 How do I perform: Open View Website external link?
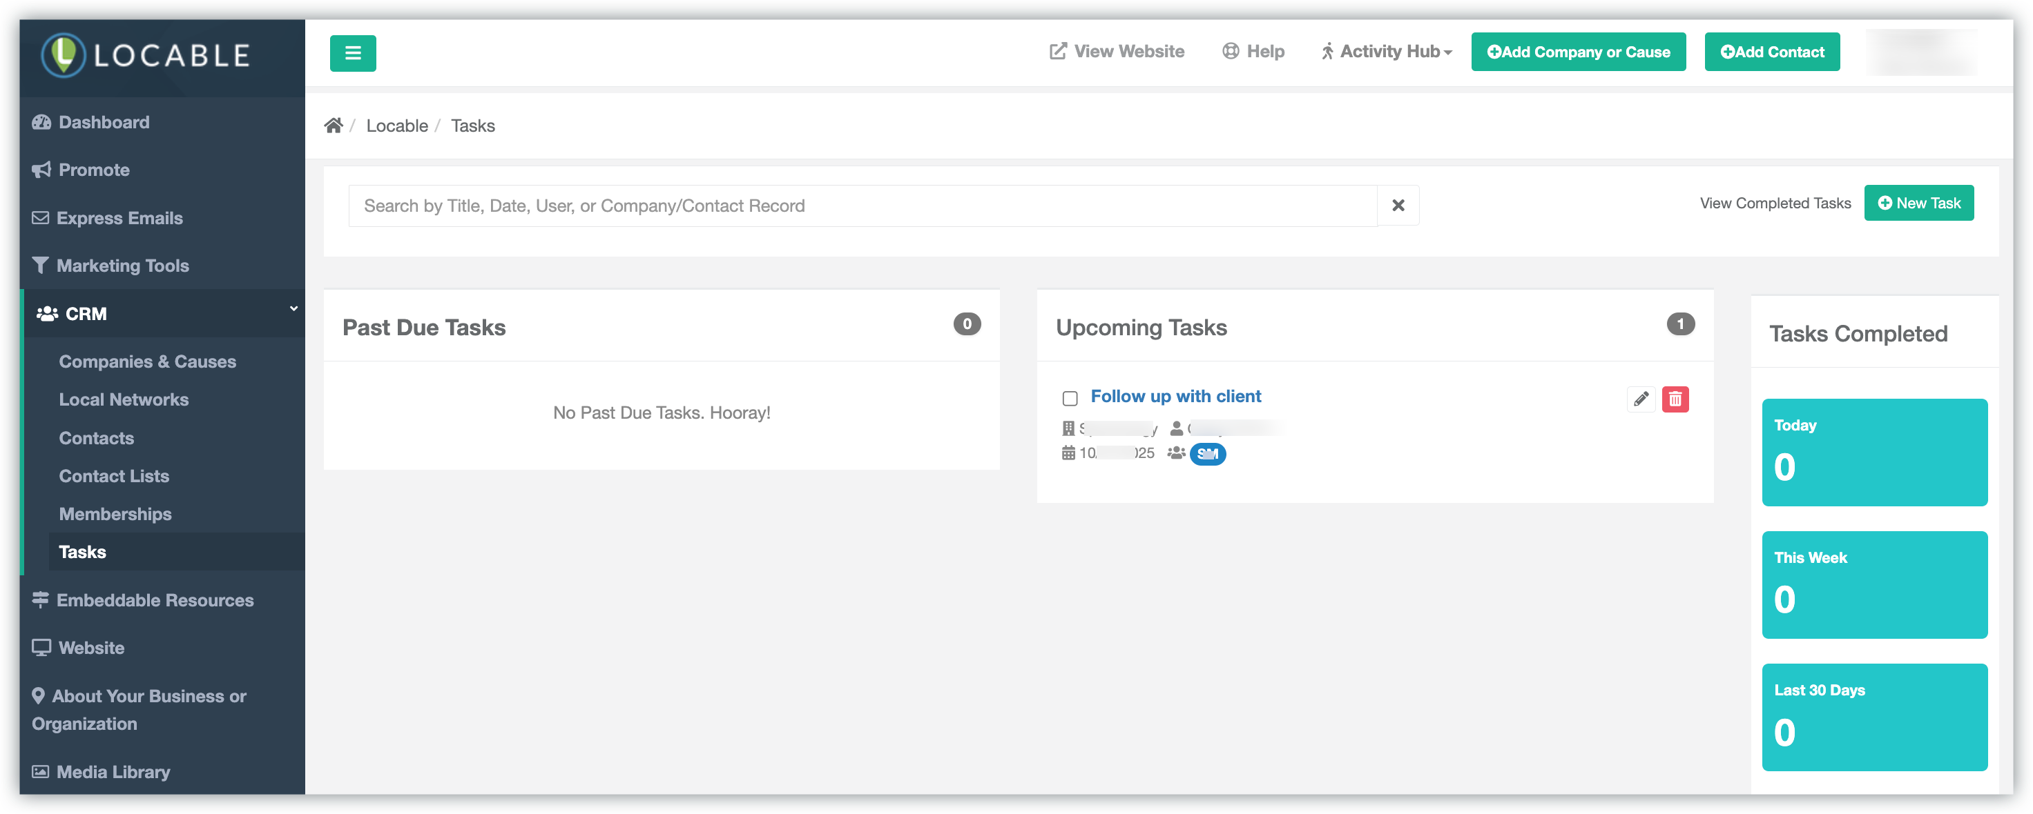1117,52
